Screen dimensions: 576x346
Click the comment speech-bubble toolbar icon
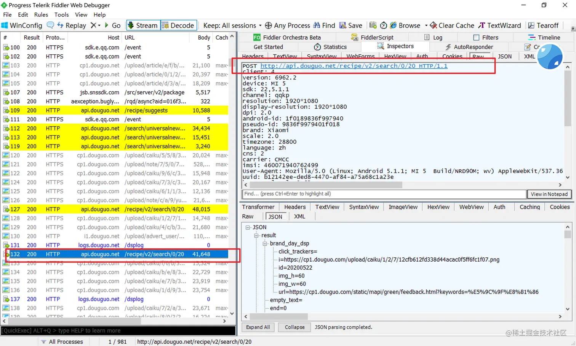pyautogui.click(x=50, y=25)
